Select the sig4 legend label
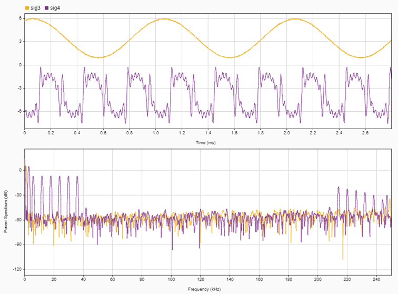Image resolution: width=398 pixels, height=294 pixels. tap(55, 8)
